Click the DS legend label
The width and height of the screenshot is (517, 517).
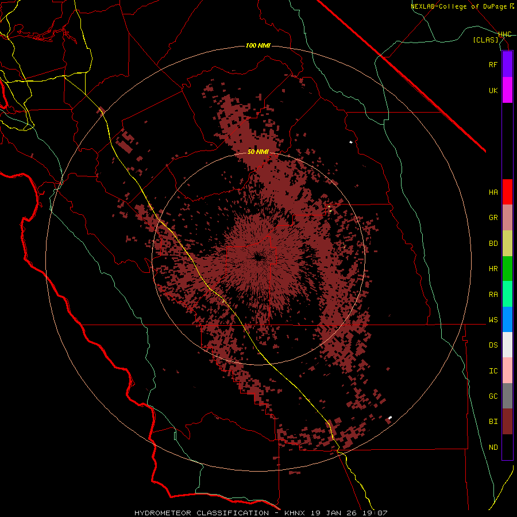pyautogui.click(x=493, y=345)
